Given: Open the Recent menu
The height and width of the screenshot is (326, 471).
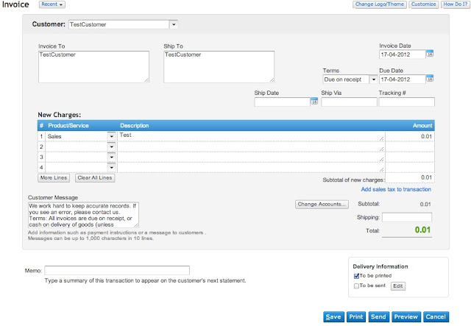Looking at the screenshot, I should tap(52, 4).
